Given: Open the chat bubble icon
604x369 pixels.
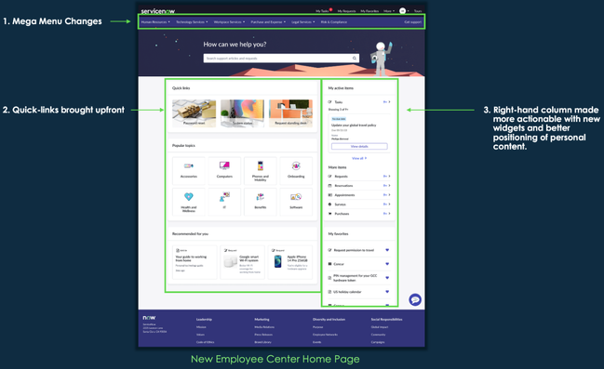Looking at the screenshot, I should (x=415, y=299).
